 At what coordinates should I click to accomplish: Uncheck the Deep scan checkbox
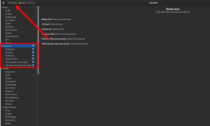click(33, 46)
